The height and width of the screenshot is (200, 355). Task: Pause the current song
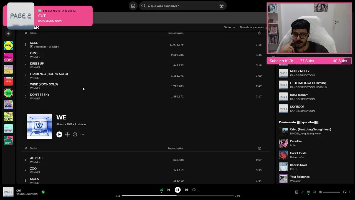177,190
